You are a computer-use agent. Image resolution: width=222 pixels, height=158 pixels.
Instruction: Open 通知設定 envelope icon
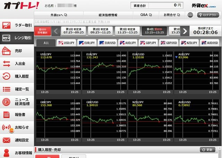coord(6,140)
